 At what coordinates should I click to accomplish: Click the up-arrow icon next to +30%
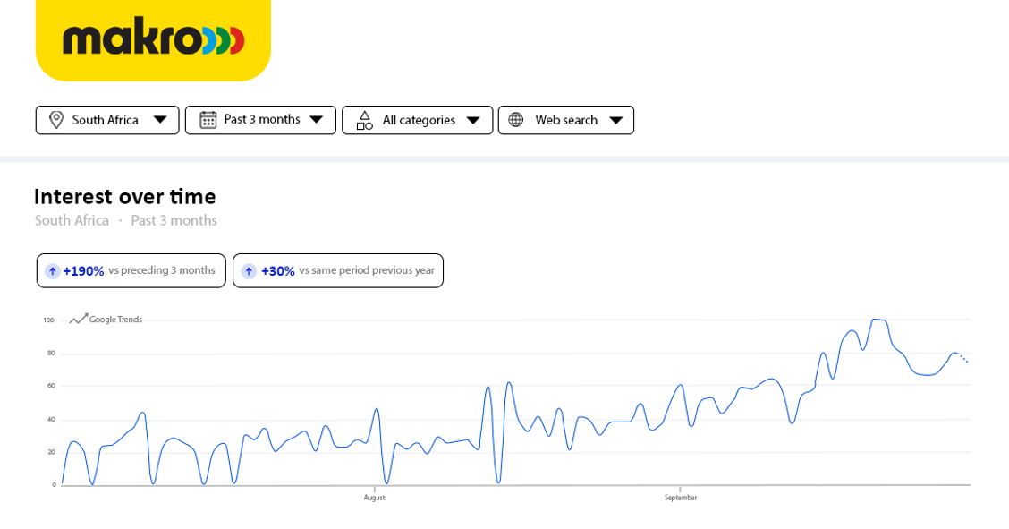click(x=249, y=271)
